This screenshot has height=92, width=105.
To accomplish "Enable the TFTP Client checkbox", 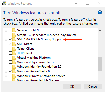I will point(10,53).
